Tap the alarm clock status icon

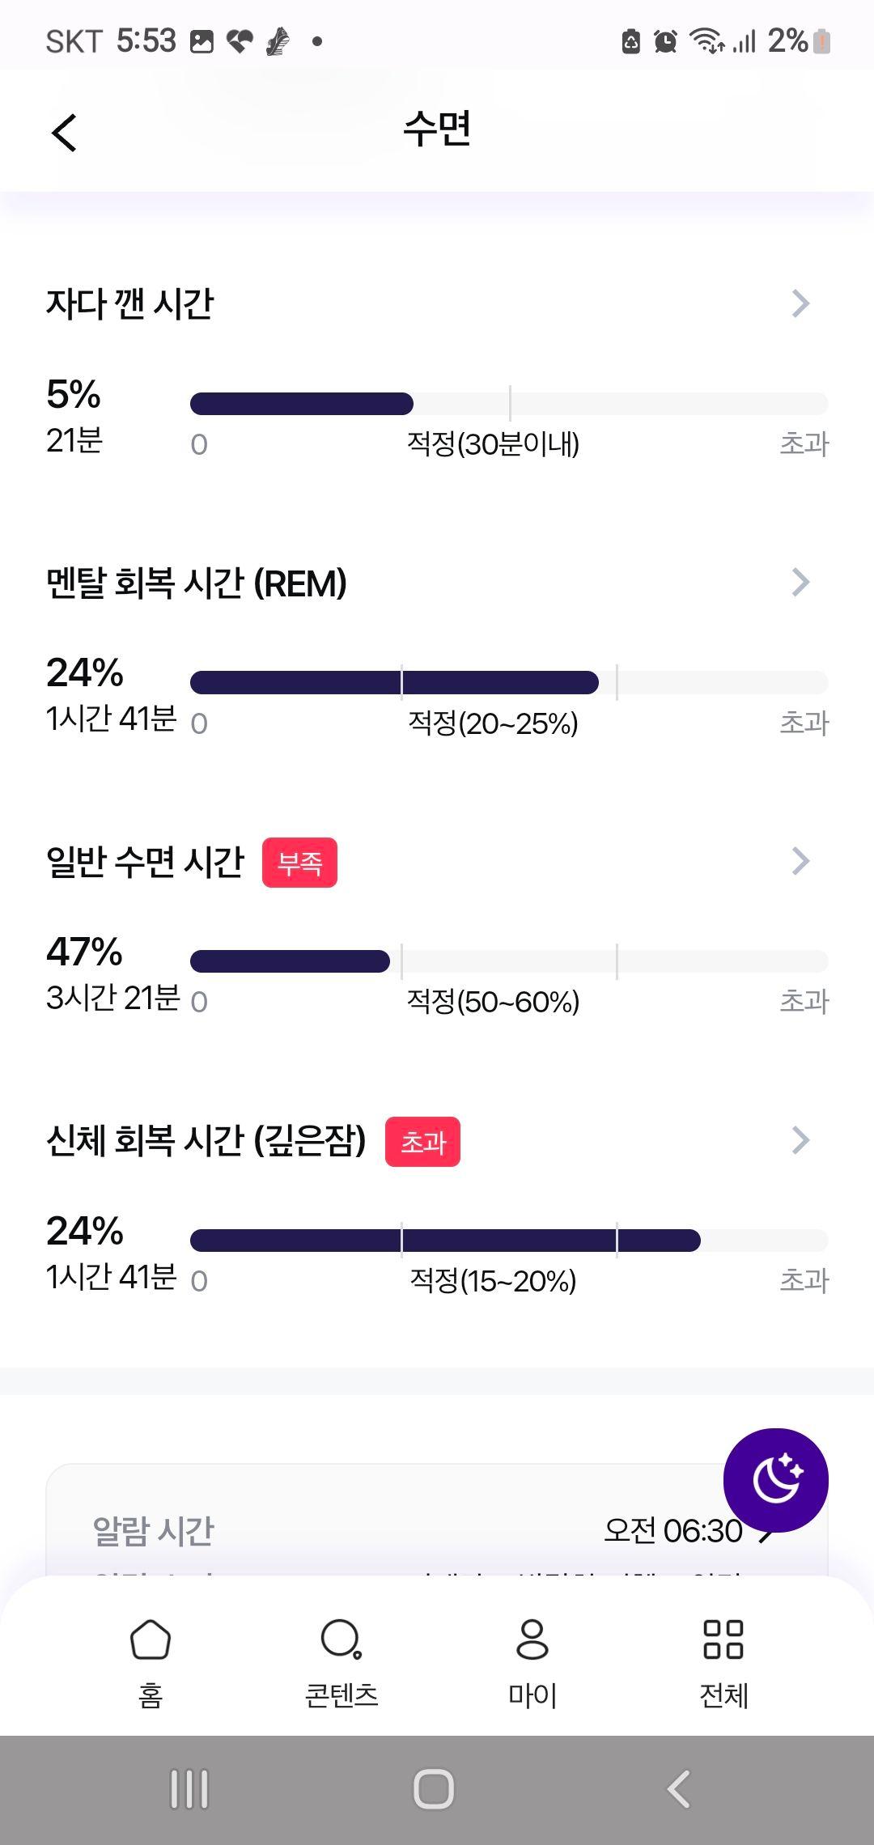(665, 40)
